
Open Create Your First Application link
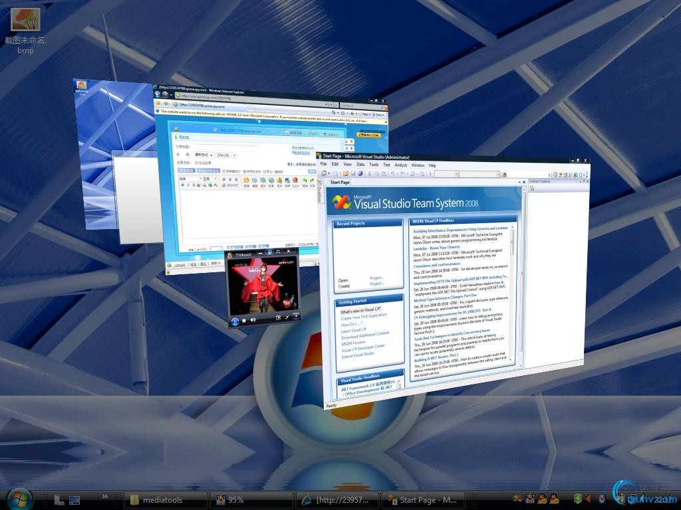click(364, 317)
